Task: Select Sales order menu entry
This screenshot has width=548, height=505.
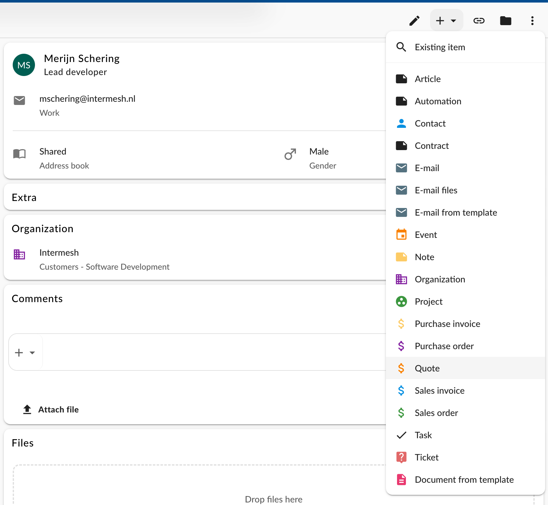Action: point(465,413)
